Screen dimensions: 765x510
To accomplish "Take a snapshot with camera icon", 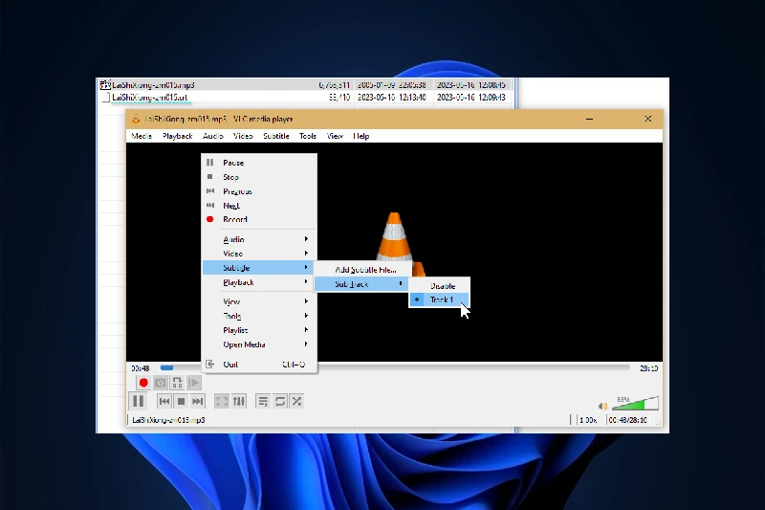I will [160, 383].
